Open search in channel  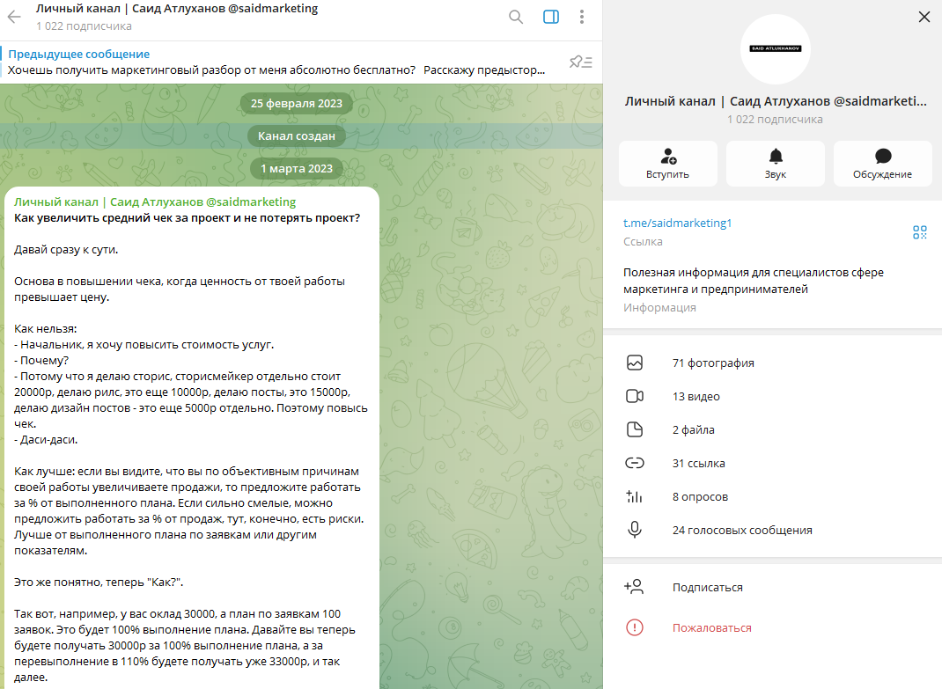[x=515, y=17]
